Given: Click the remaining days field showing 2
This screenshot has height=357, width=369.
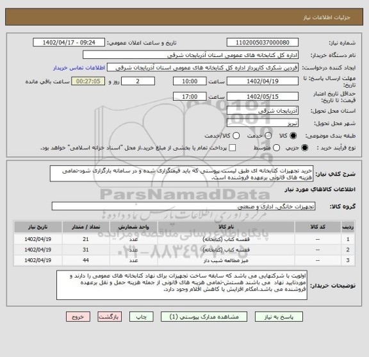Looking at the screenshot, I should pyautogui.click(x=138, y=81).
